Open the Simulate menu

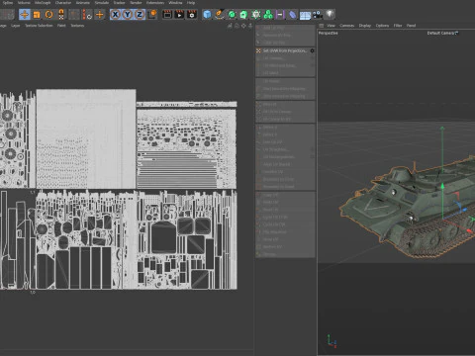click(x=102, y=3)
